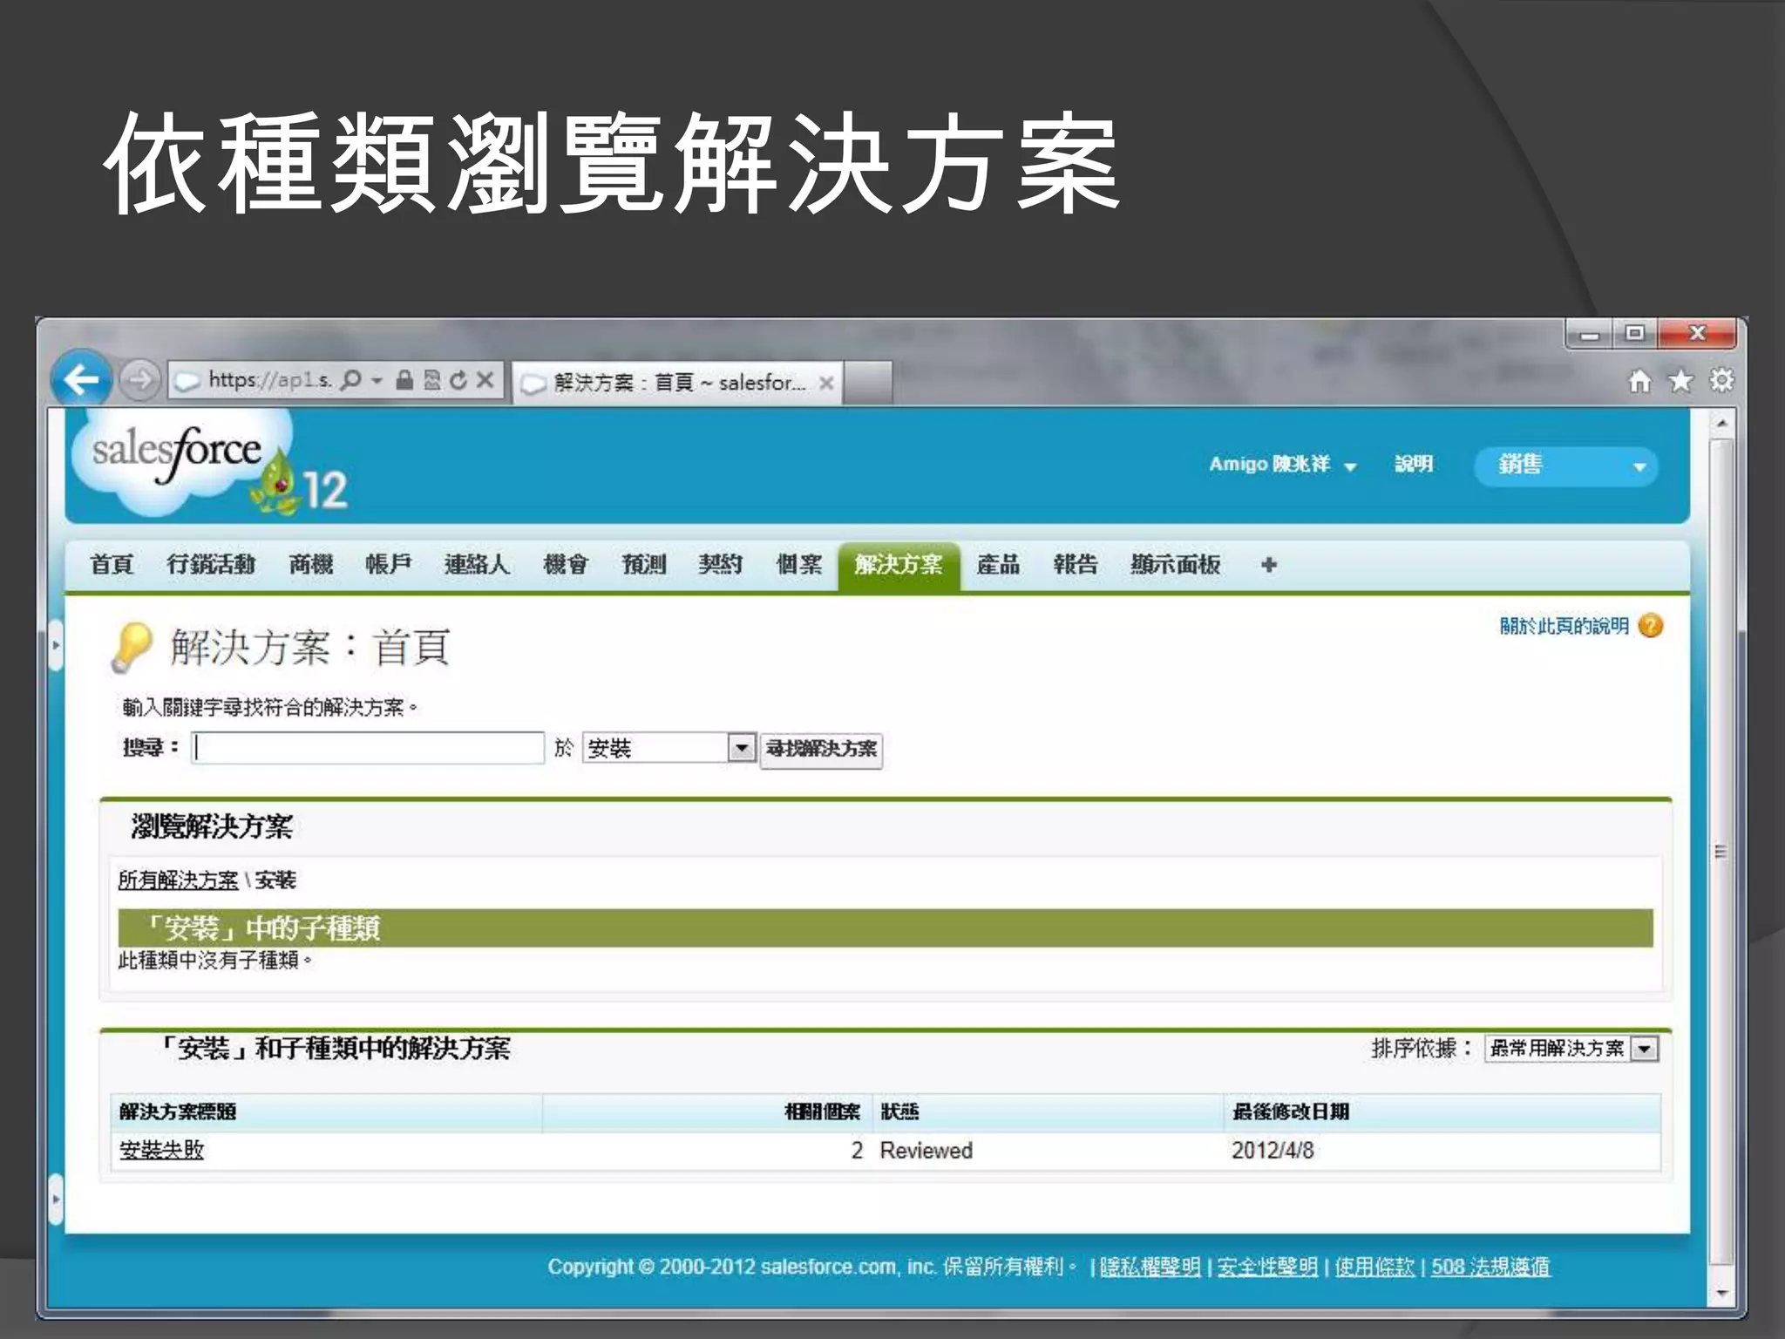
Task: Switch to the 行銷活動 tab
Action: pyautogui.click(x=211, y=565)
